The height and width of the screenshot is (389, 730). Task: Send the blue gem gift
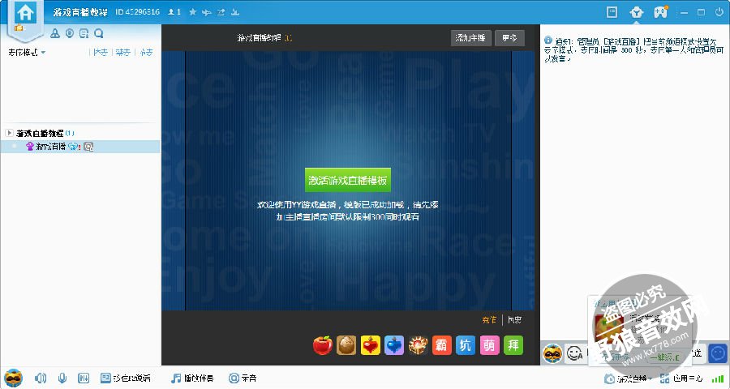pyautogui.click(x=394, y=345)
